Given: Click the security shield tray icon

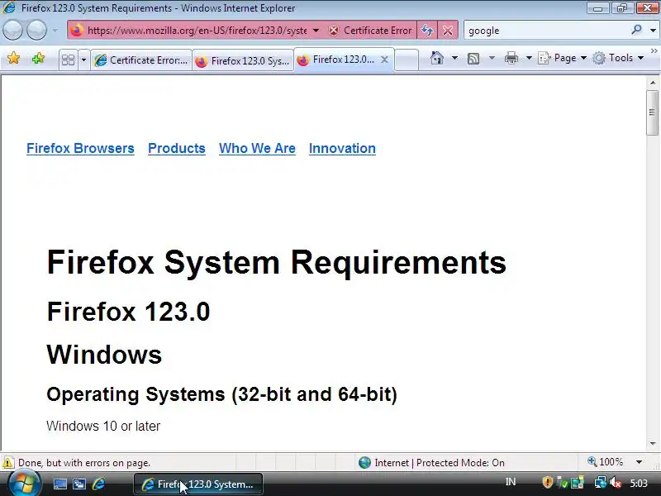Looking at the screenshot, I should click(x=547, y=482).
